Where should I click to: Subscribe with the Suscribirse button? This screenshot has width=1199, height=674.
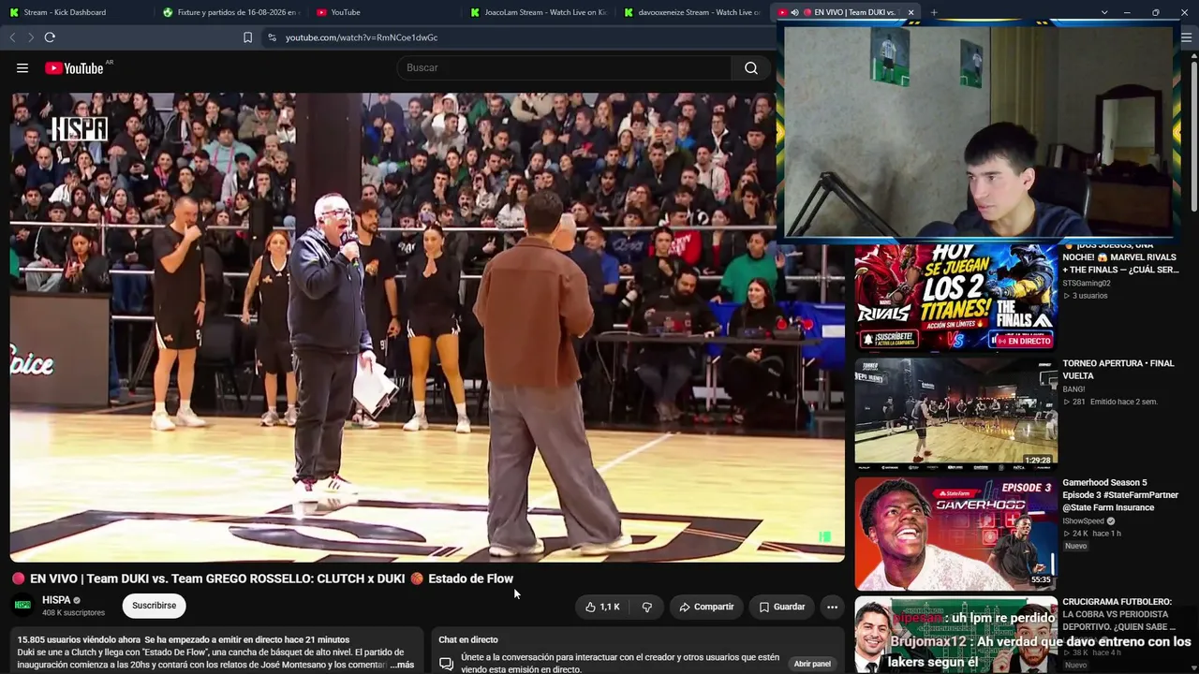[154, 606]
